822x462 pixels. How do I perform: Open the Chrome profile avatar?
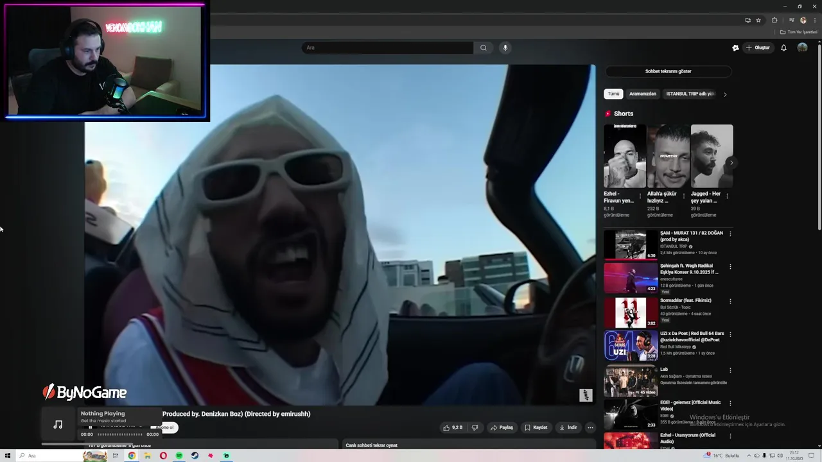click(803, 20)
